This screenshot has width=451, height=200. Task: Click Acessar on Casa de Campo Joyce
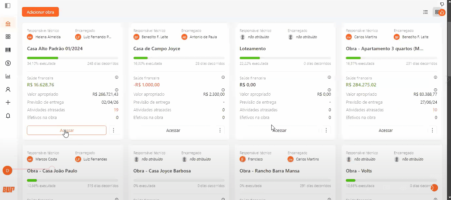point(173,130)
